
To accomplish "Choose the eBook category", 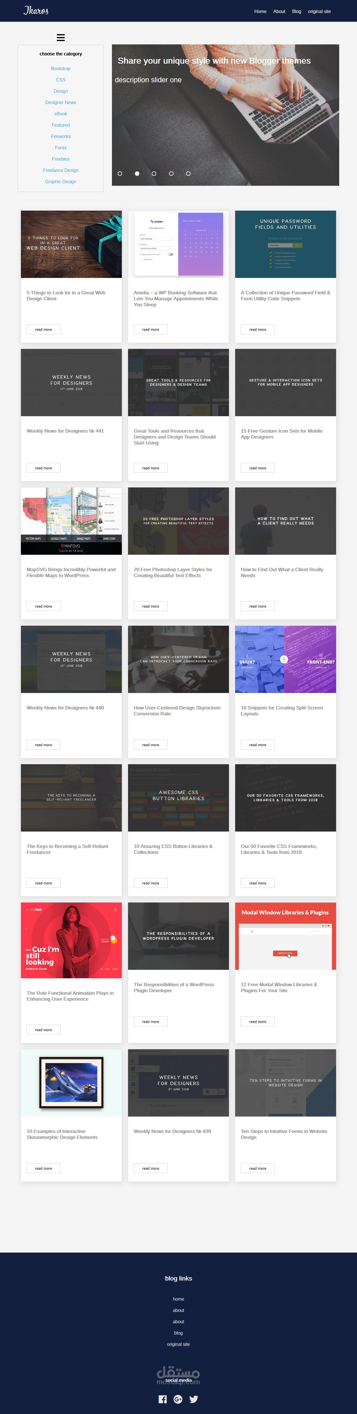I will pyautogui.click(x=61, y=114).
